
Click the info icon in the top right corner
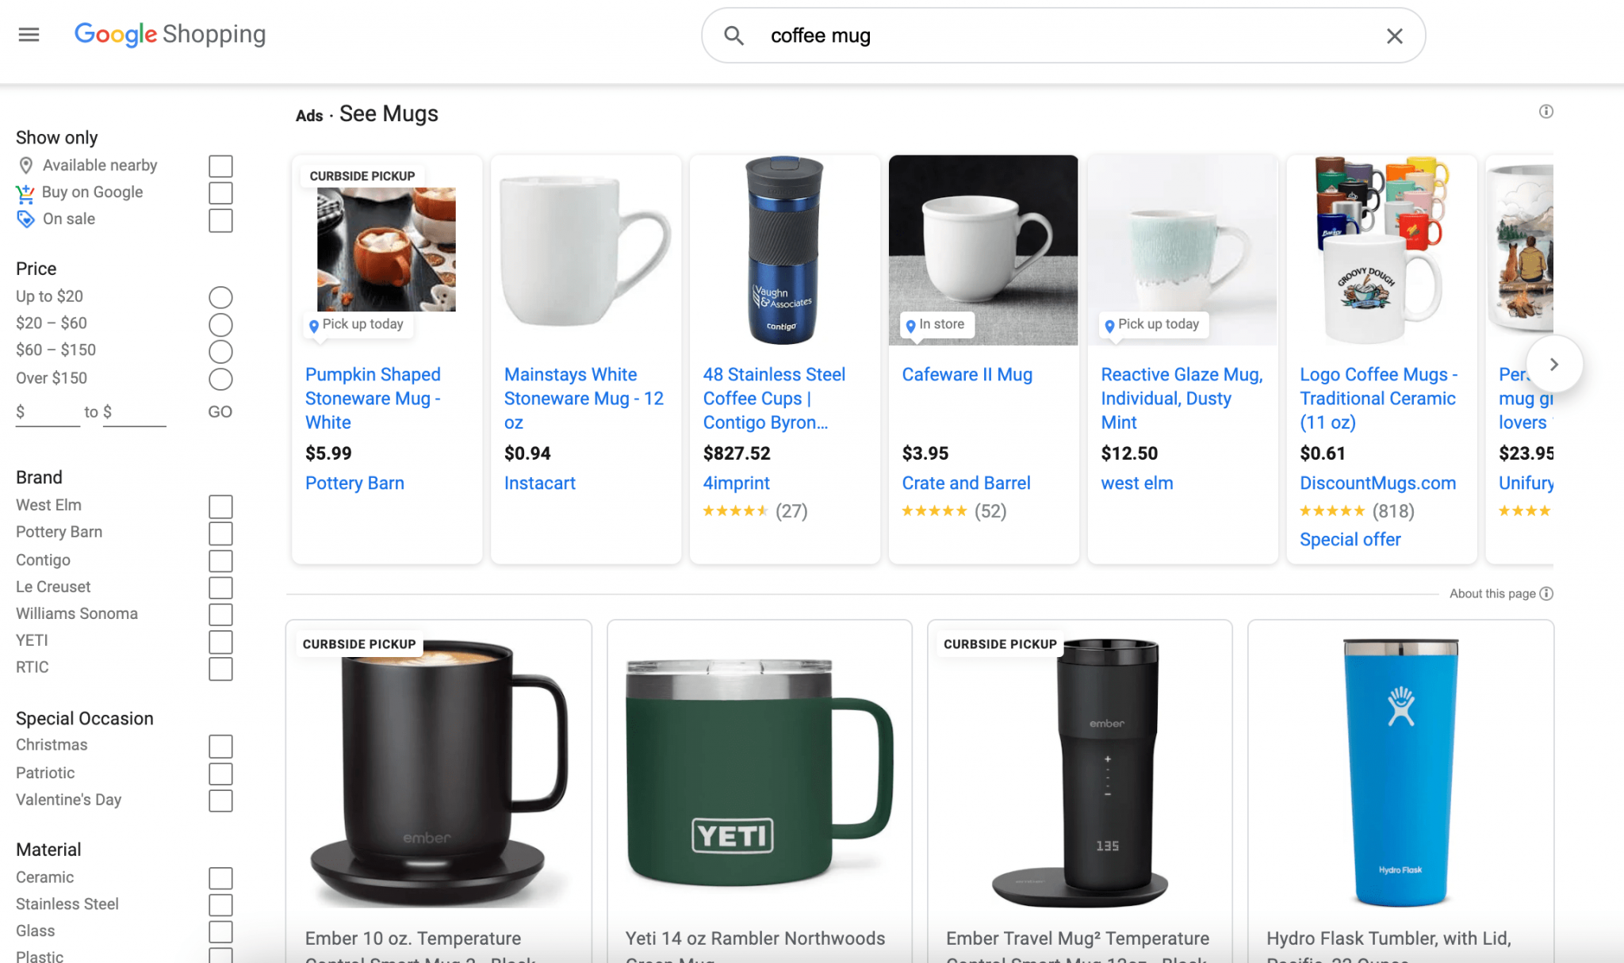(x=1545, y=112)
